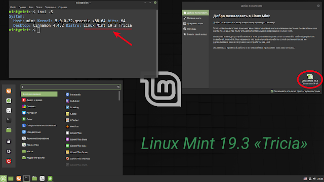Viewport: 324px width, 182px height.
Task: Select the 'Стандартные' category
Action: coord(31,132)
